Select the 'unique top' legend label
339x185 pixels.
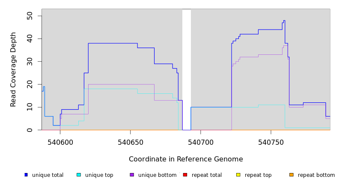[99, 175]
